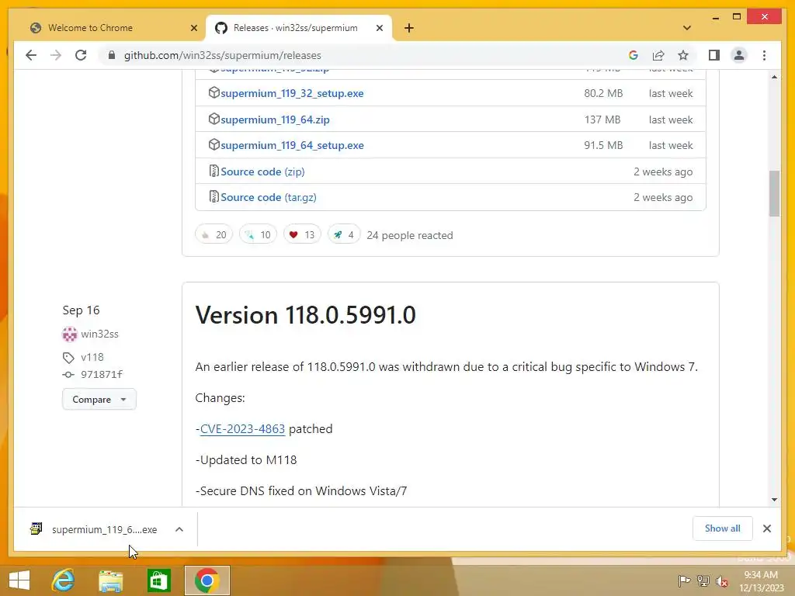This screenshot has width=795, height=596.
Task: Click the padlock site info icon
Action: pos(112,55)
